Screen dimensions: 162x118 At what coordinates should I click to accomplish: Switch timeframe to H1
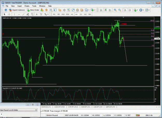click(72, 14)
